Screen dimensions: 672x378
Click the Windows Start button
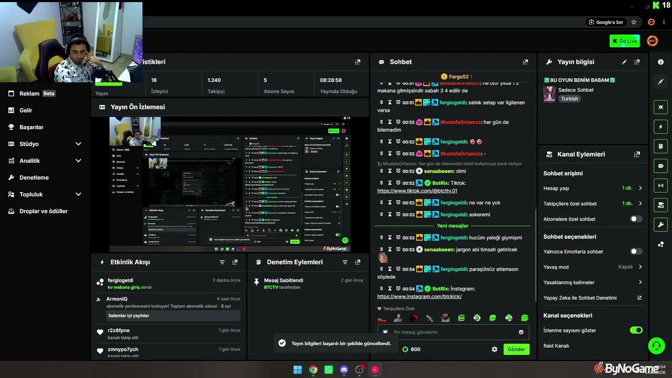[298, 370]
